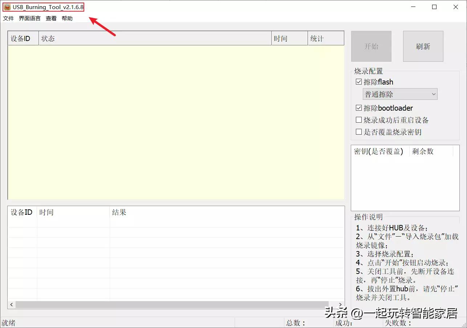Click the 开始 (Start) button
Image resolution: width=467 pixels, height=328 pixels.
click(371, 46)
